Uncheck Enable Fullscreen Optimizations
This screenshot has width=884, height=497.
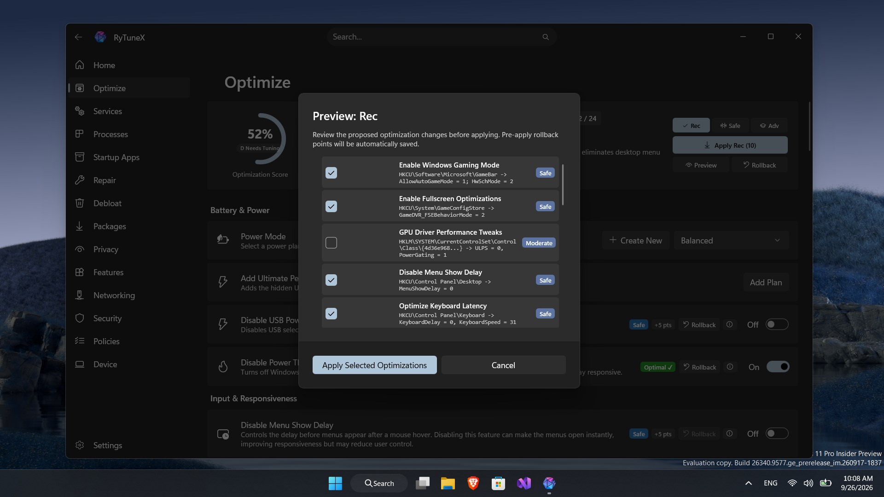(x=331, y=206)
